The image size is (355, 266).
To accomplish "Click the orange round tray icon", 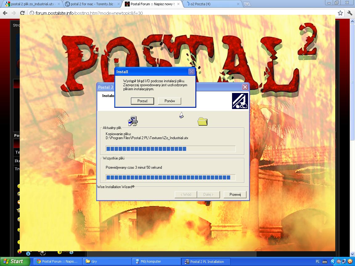I will (x=350, y=261).
